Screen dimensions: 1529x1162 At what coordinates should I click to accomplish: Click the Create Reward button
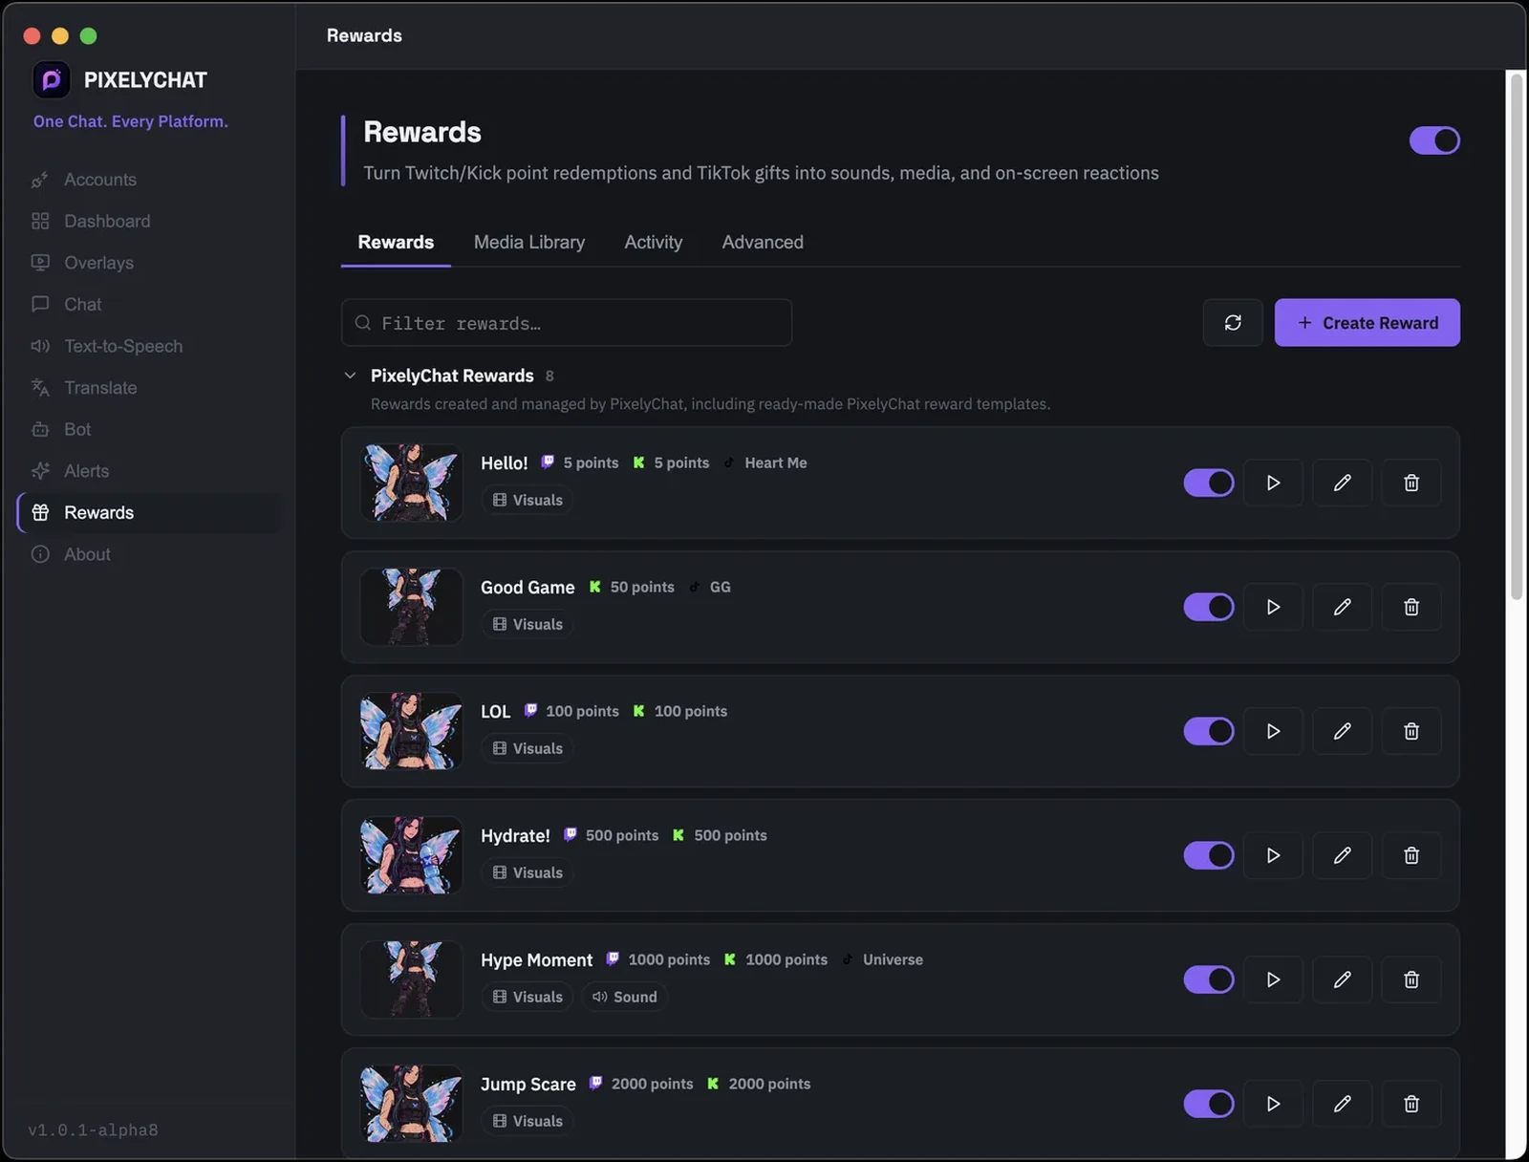point(1367,323)
